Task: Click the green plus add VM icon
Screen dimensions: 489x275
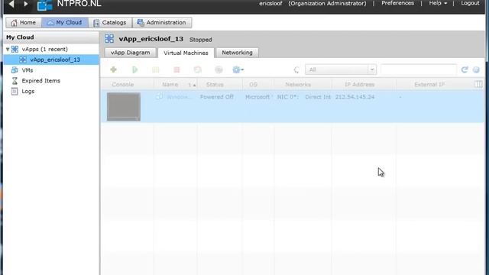Action: (x=114, y=70)
